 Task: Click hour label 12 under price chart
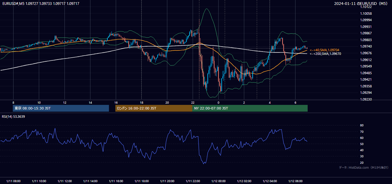coord(64,102)
